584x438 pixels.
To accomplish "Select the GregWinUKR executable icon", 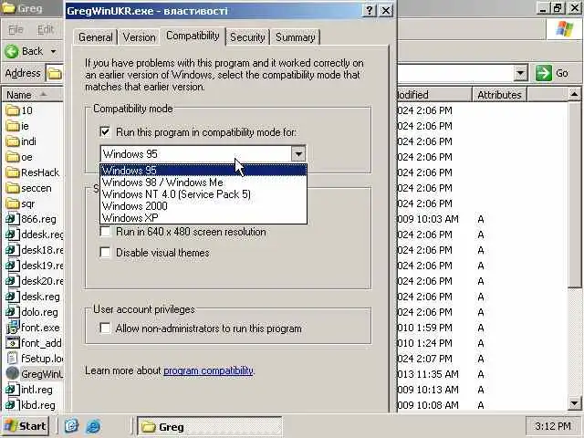I will tap(13, 374).
